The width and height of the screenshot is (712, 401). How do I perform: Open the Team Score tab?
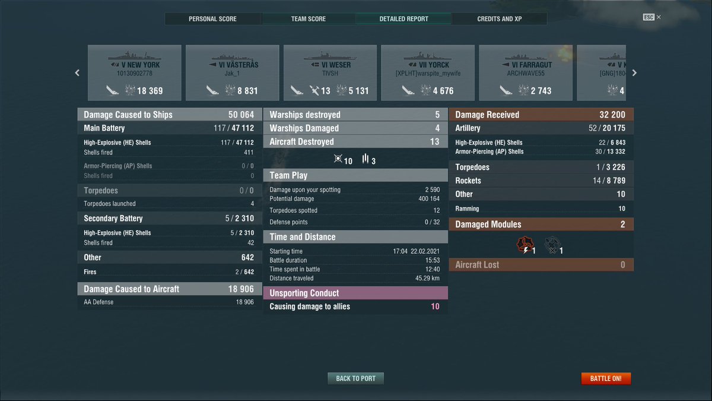(308, 19)
